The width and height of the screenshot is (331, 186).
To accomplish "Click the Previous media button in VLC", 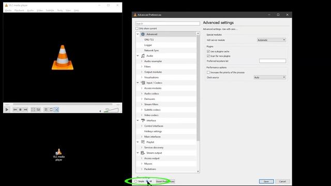I will click(15, 110).
